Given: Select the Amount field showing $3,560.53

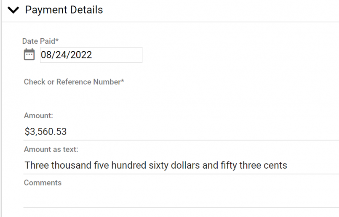Looking at the screenshot, I should coord(181,132).
